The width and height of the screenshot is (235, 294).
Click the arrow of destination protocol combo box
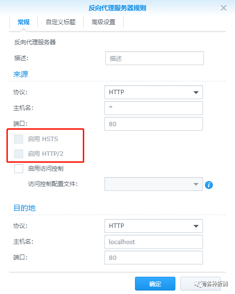(196, 226)
